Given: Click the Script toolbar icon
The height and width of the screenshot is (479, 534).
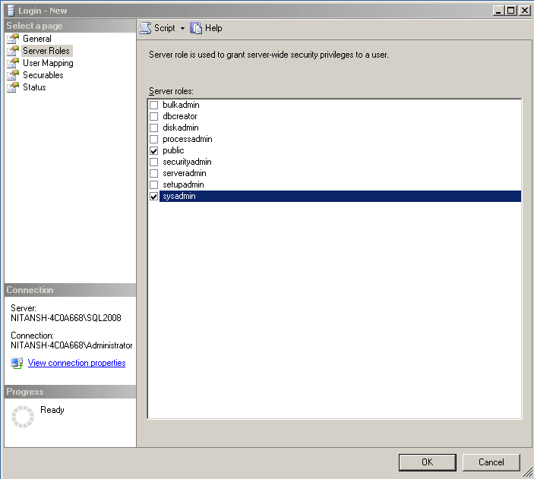Looking at the screenshot, I should pyautogui.click(x=145, y=28).
